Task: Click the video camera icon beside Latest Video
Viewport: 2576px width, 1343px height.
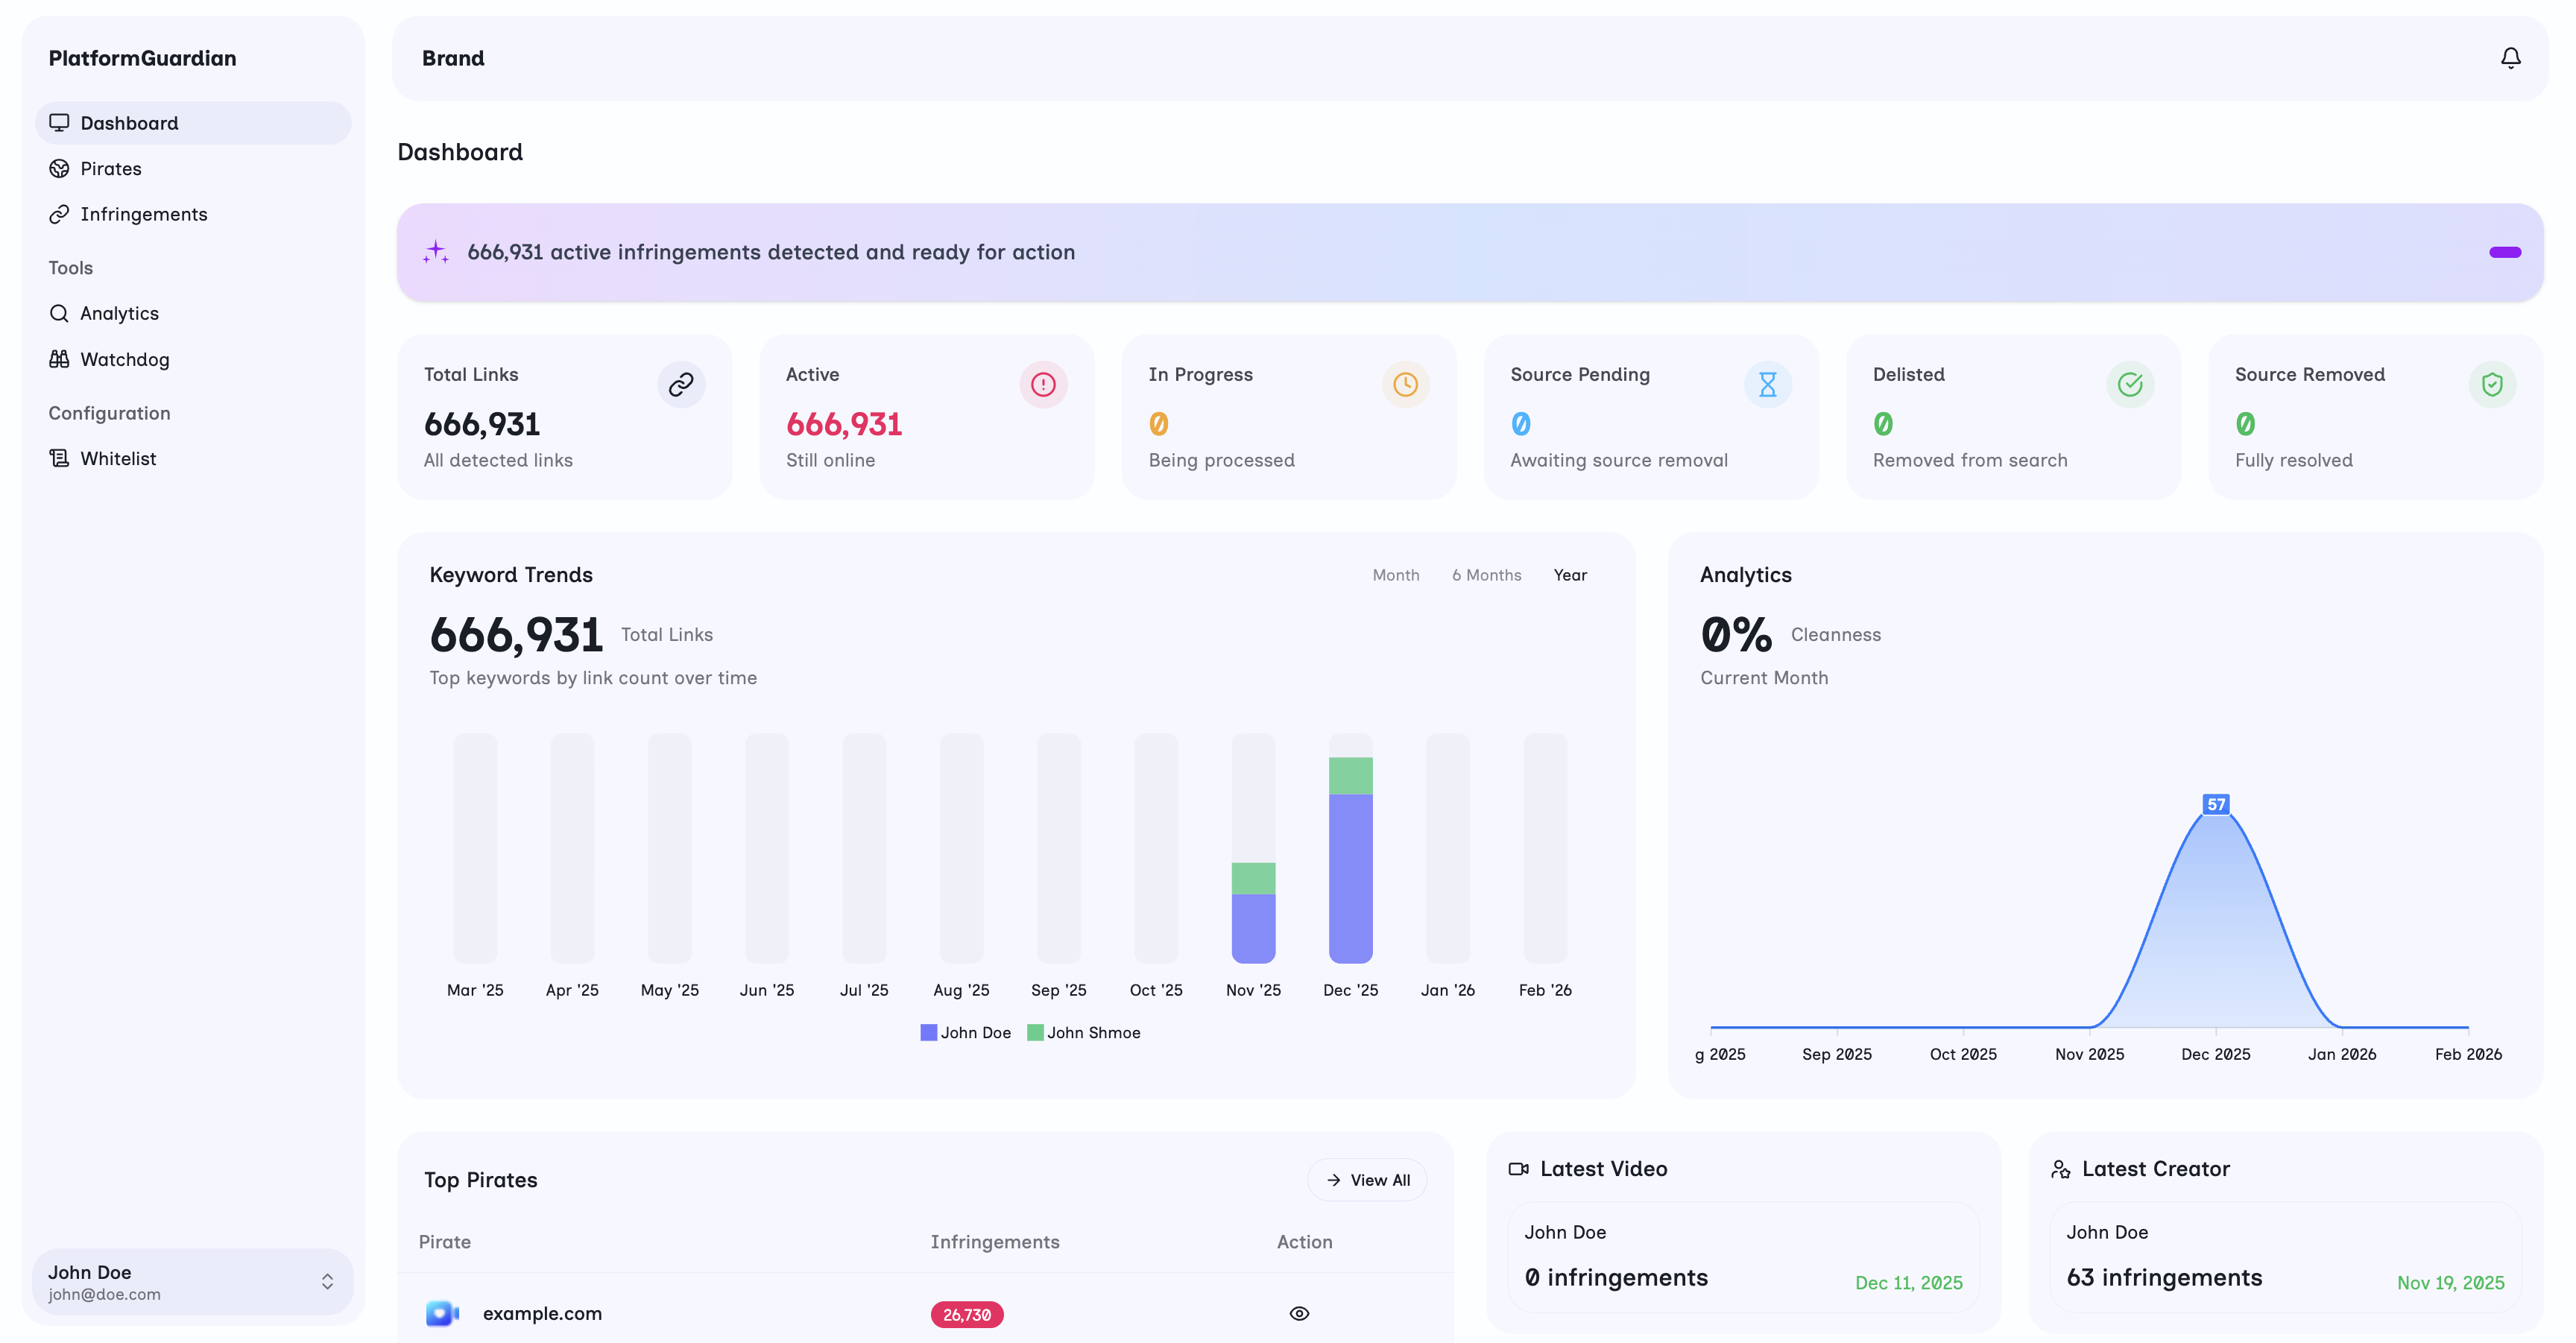Action: [1518, 1168]
